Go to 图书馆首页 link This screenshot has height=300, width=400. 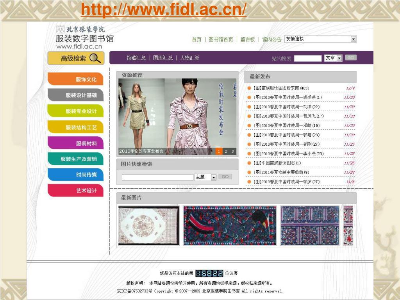[221, 39]
